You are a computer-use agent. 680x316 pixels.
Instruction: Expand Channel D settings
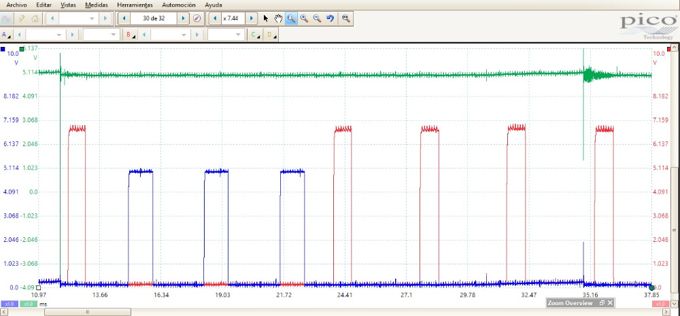point(271,35)
